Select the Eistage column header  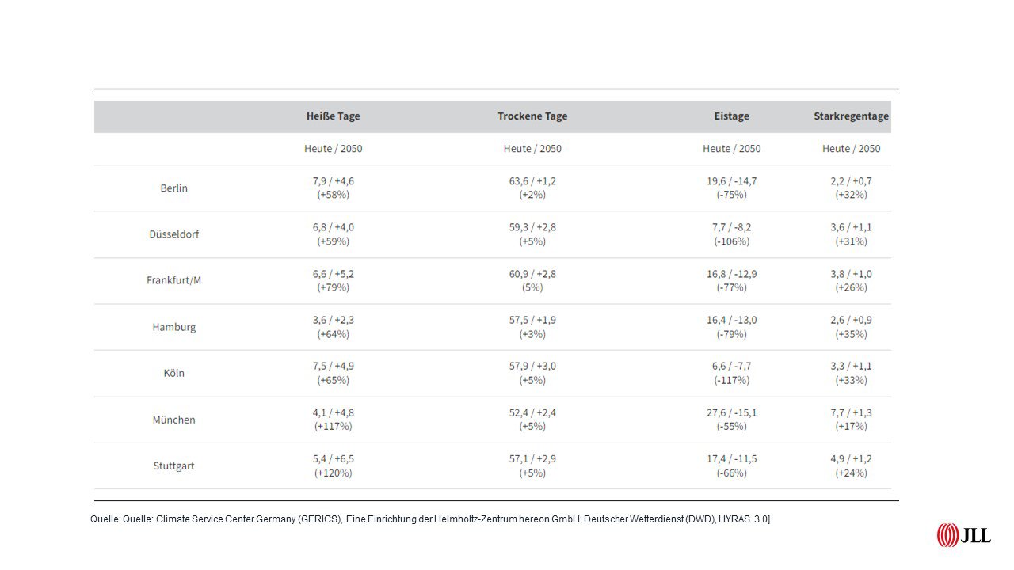coord(731,116)
